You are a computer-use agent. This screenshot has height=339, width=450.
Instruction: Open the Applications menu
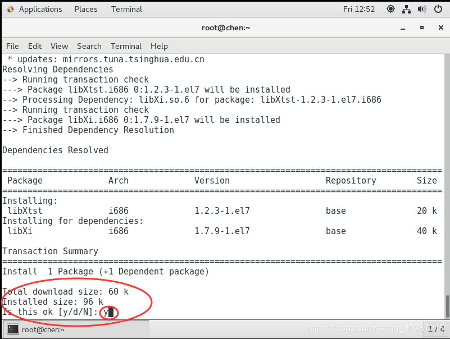pos(40,9)
